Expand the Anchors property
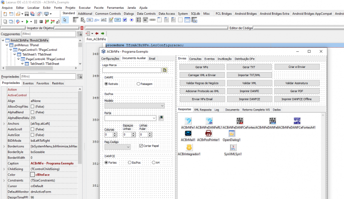This screenshot has height=199, width=344. pos(4,123)
